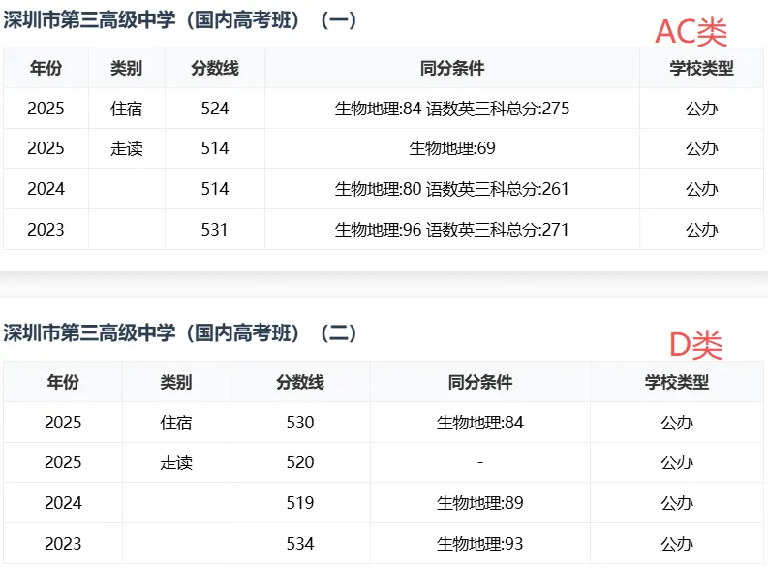The height and width of the screenshot is (568, 768).
Task: Click 公办 in the 生物地理:69 row
Action: coord(701,148)
